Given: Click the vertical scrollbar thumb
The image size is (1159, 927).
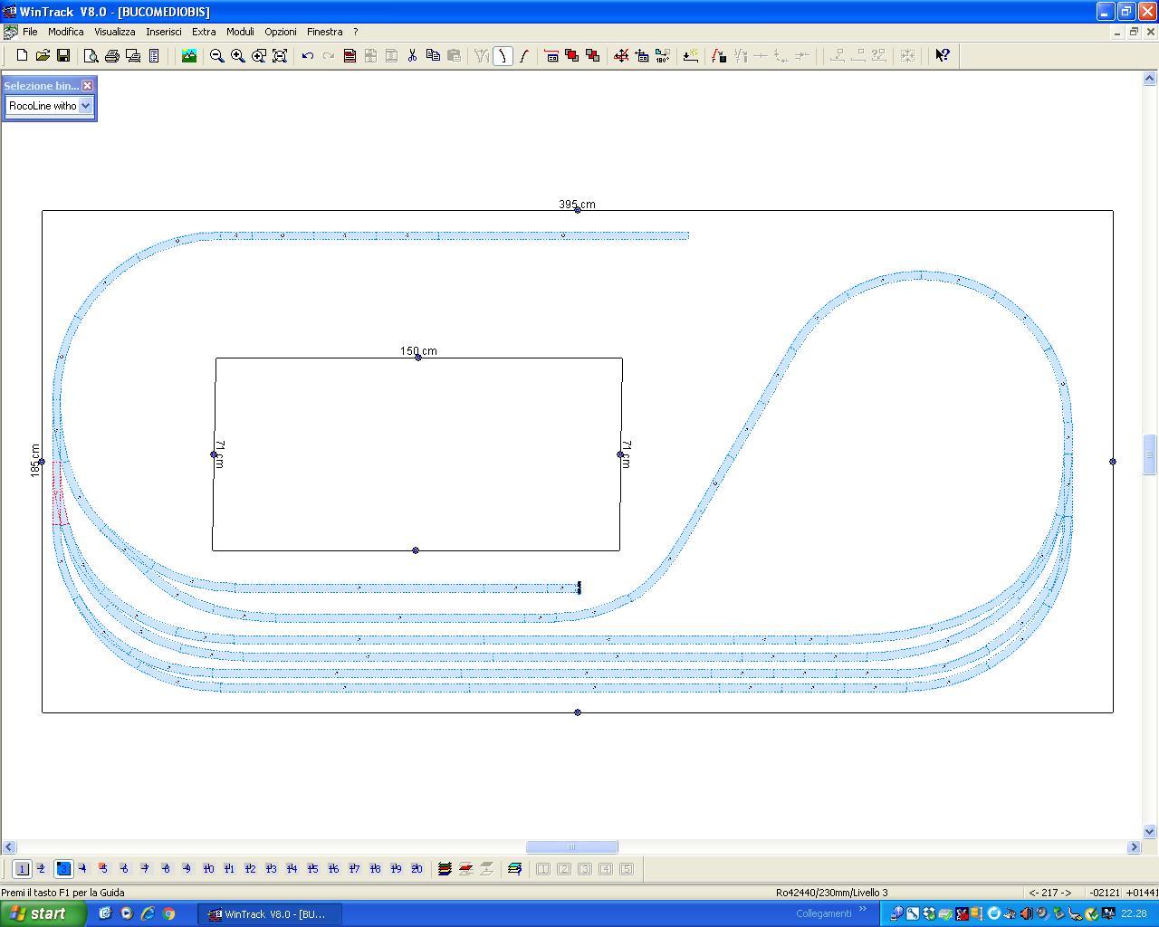Looking at the screenshot, I should coord(1150,454).
